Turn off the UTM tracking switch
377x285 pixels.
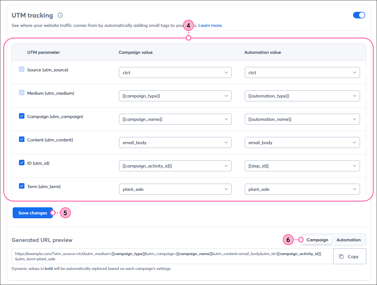pos(359,15)
